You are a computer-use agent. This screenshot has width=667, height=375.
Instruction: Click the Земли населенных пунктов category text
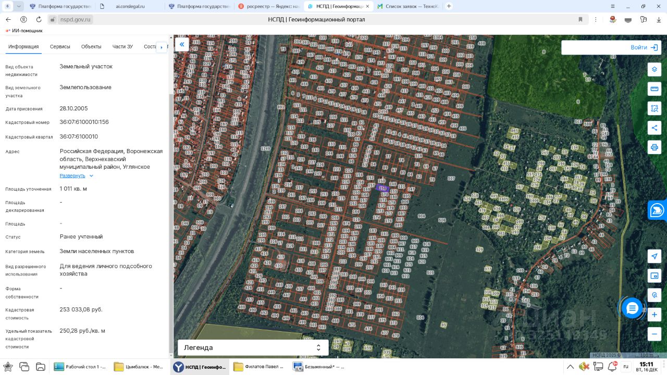[97, 251]
